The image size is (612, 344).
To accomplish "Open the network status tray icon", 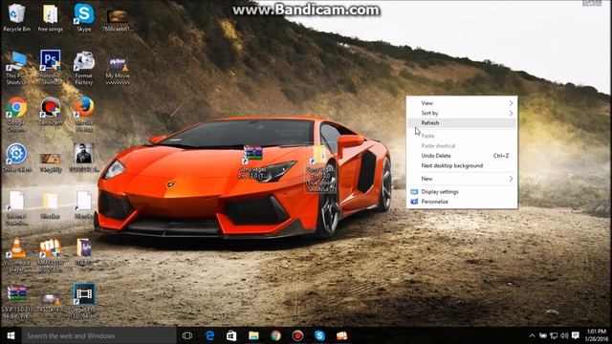I will click(554, 335).
